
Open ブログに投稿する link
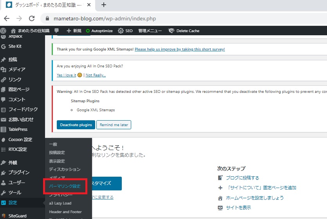tap(242, 178)
